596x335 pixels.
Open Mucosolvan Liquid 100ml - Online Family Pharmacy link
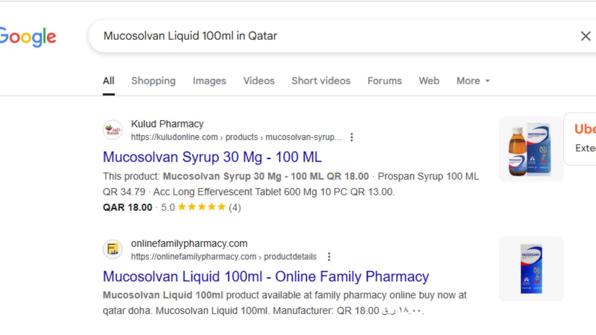[x=266, y=276]
